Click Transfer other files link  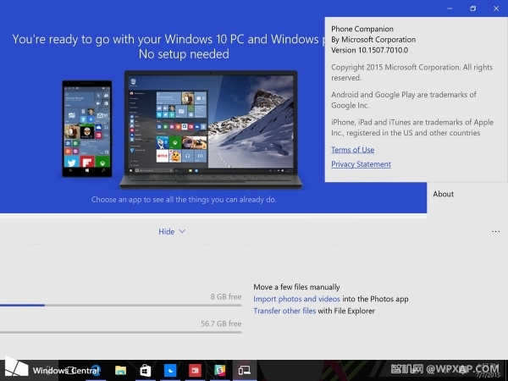coord(284,311)
